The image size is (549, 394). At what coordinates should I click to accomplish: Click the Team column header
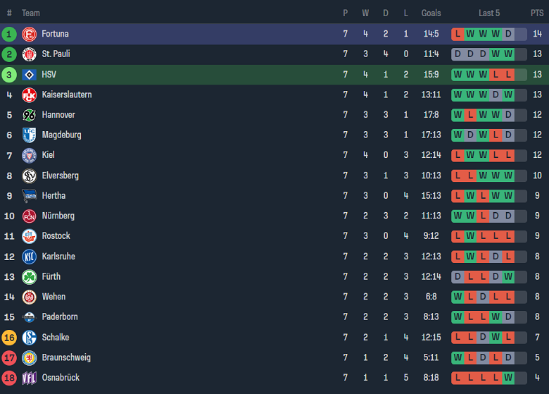pyautogui.click(x=31, y=13)
